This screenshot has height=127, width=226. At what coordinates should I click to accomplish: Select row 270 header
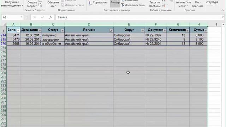coord(3,44)
